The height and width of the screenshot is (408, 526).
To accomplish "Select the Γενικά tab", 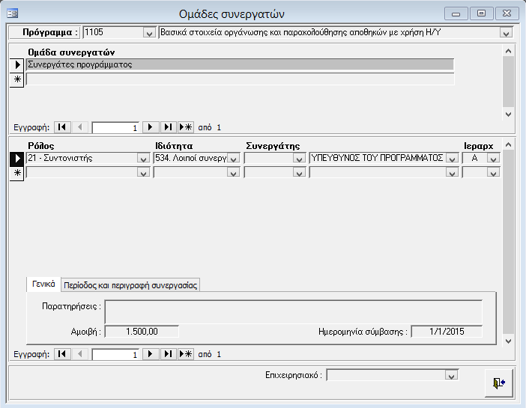I will coord(43,284).
